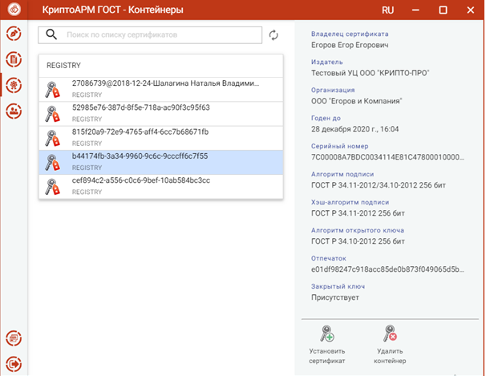The image size is (486, 376).
Task: Click the Серийный номер label
Action: pos(340,146)
